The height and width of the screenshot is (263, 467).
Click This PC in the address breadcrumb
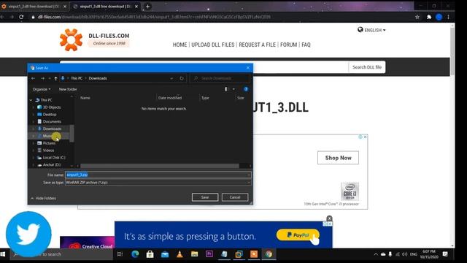click(x=77, y=78)
